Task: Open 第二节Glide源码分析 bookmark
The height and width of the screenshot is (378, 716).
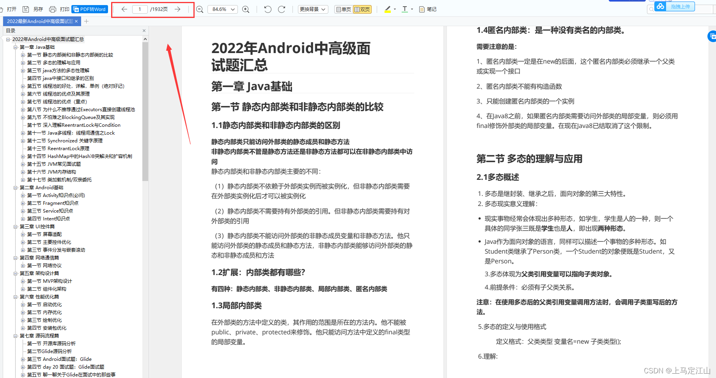Action: pos(50,351)
